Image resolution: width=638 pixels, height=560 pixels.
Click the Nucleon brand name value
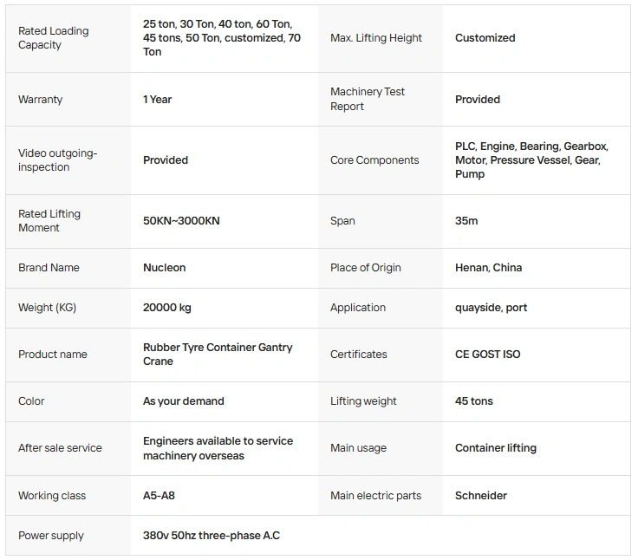point(164,267)
